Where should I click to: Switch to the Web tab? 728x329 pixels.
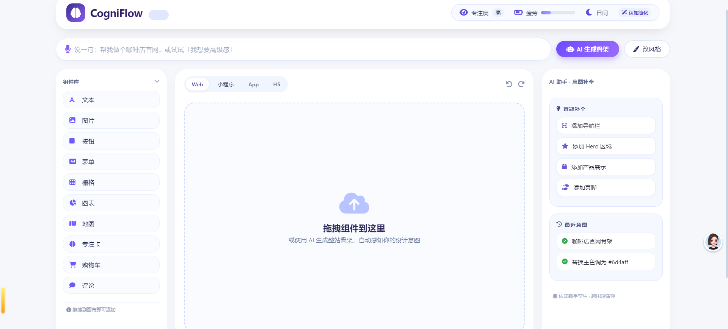(x=197, y=84)
